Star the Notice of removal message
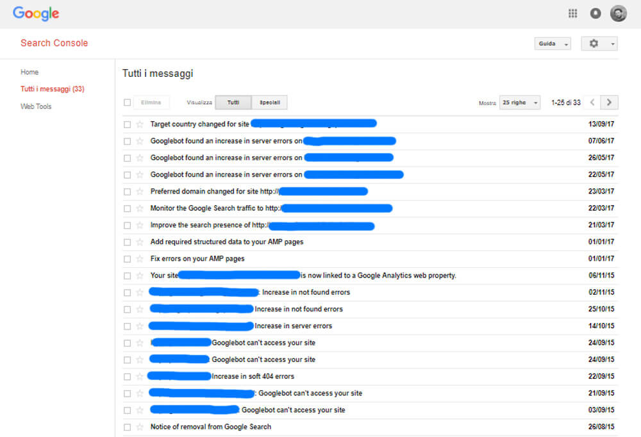641x437 pixels. click(140, 427)
